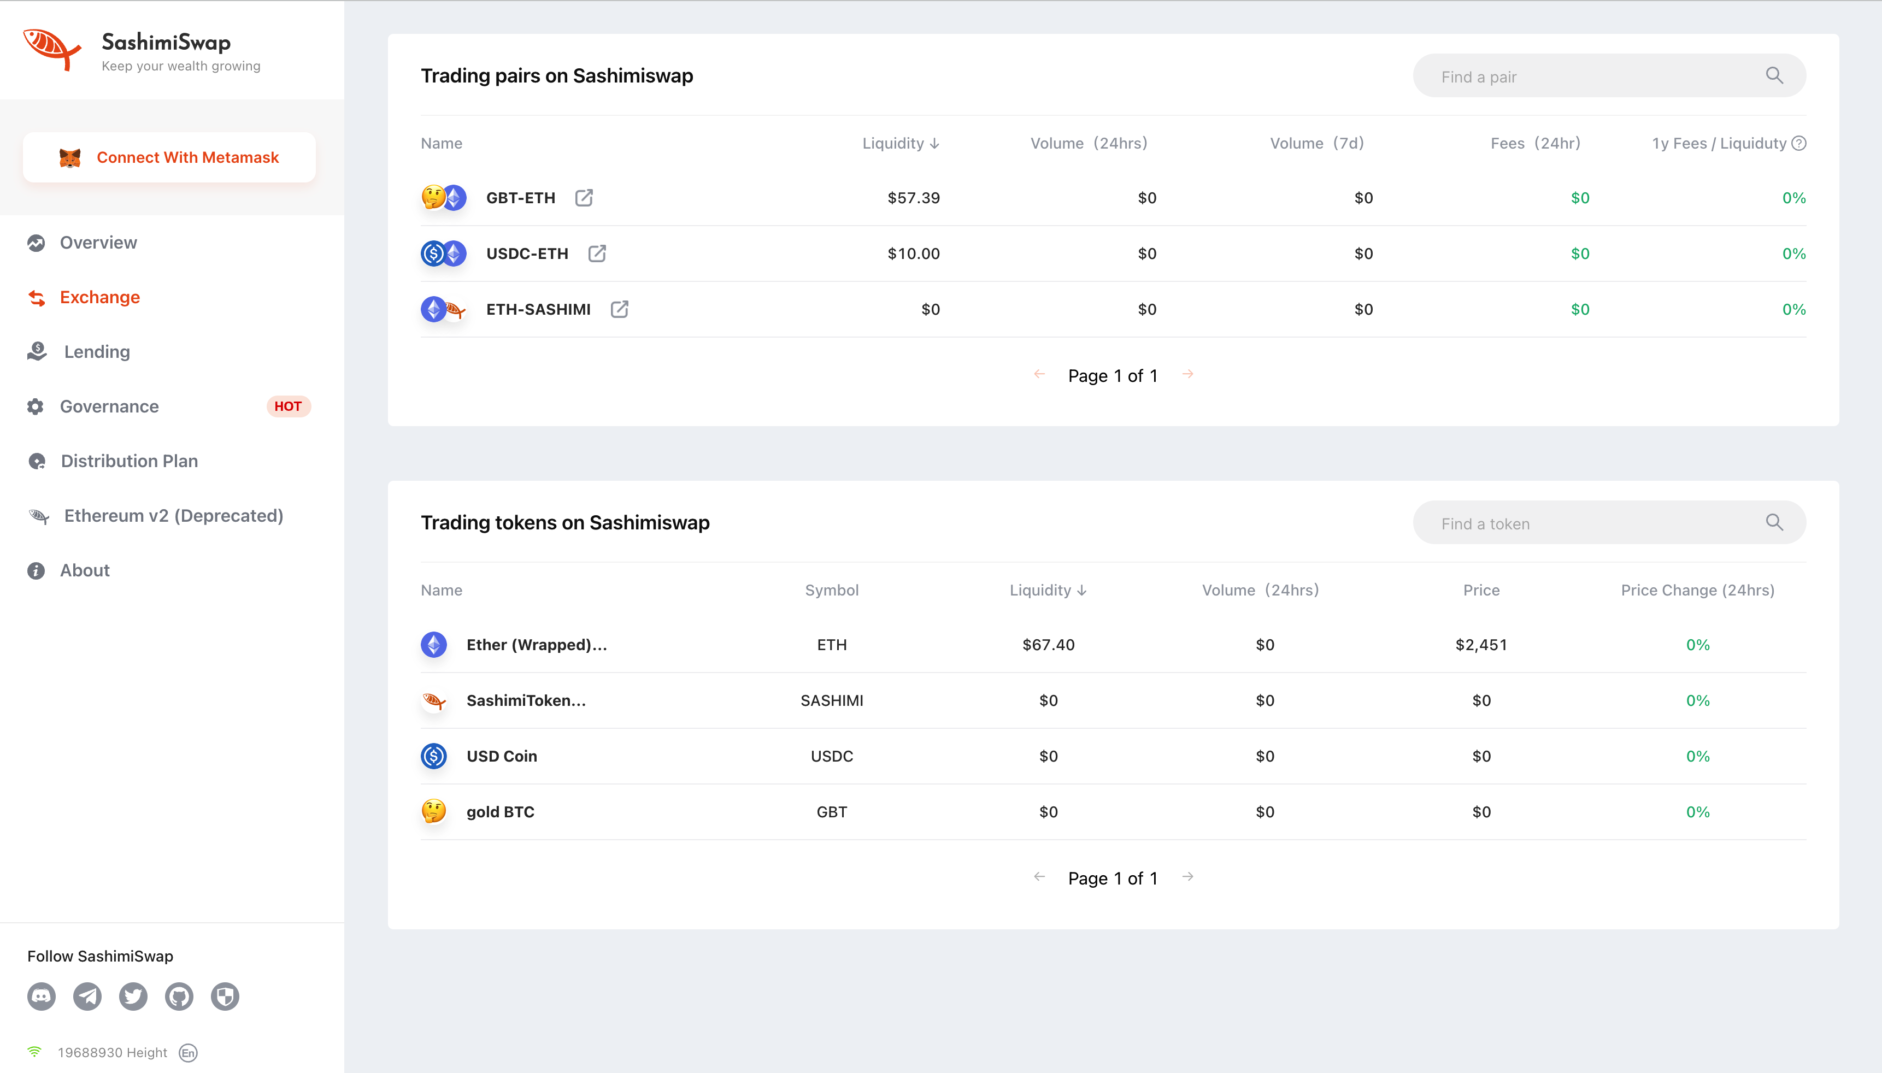Screen dimensions: 1882x1073
Task: Click the SashimiSwap fish logo
Action: [x=51, y=49]
